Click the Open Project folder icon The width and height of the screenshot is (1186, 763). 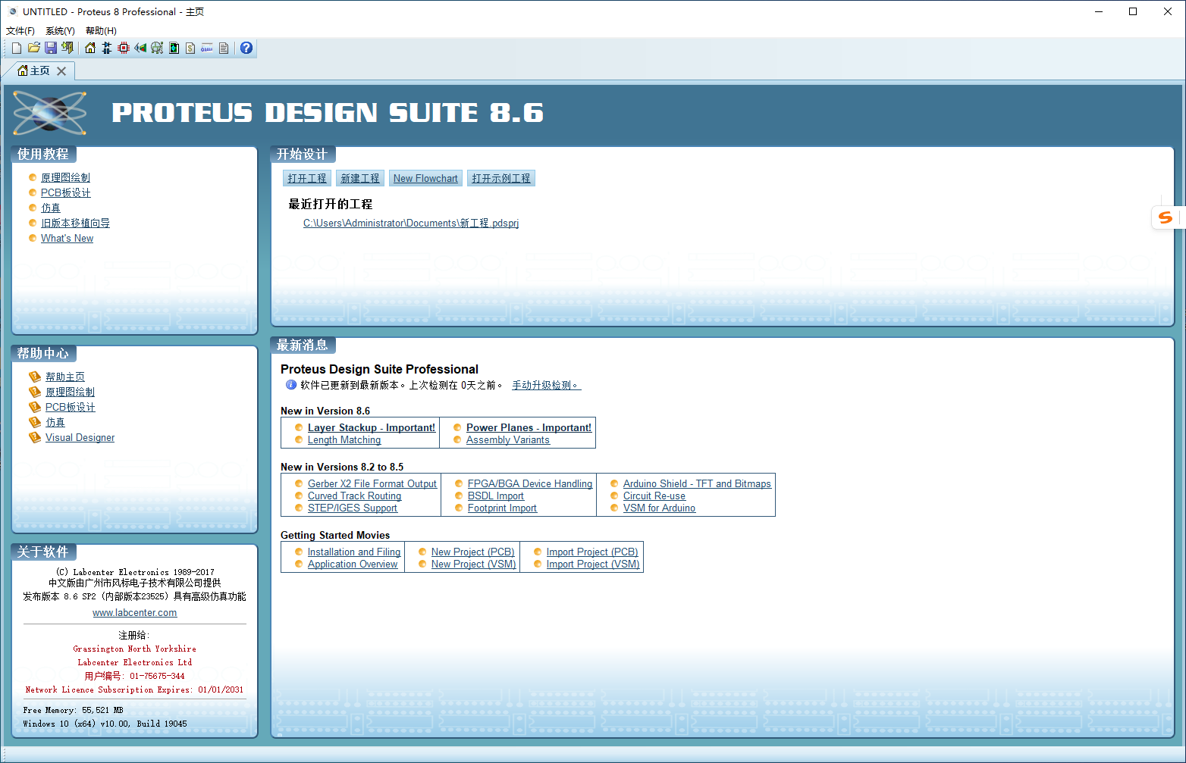34,48
